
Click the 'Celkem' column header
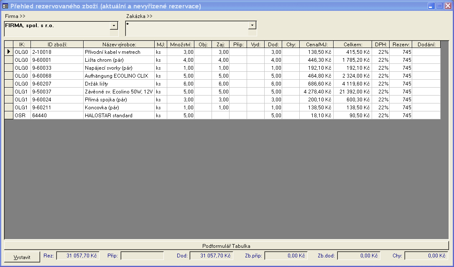point(352,44)
